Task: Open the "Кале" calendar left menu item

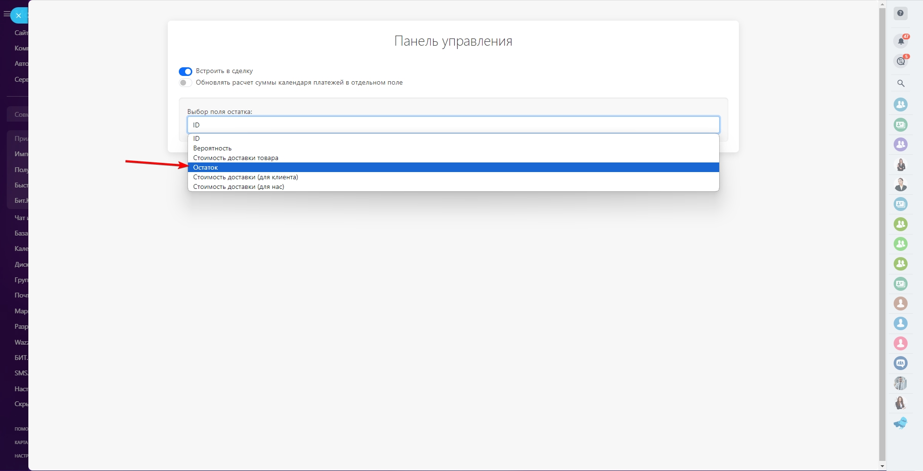Action: (x=21, y=248)
